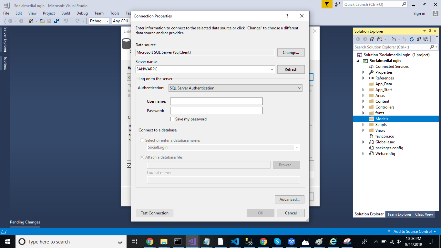Viewport: 441px width, 248px height.
Task: Open the Authentication dropdown
Action: [236, 88]
